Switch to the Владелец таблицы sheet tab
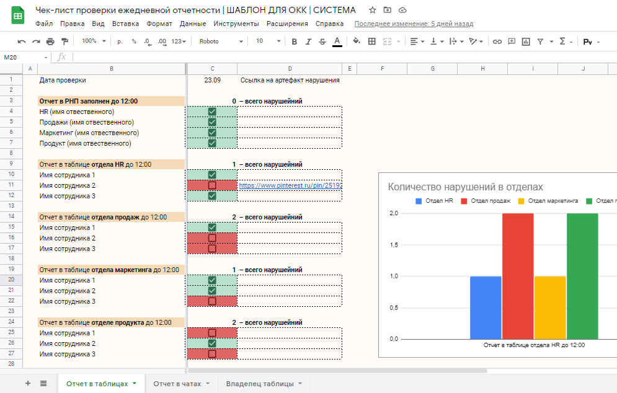Image resolution: width=617 pixels, height=393 pixels. pyautogui.click(x=264, y=384)
